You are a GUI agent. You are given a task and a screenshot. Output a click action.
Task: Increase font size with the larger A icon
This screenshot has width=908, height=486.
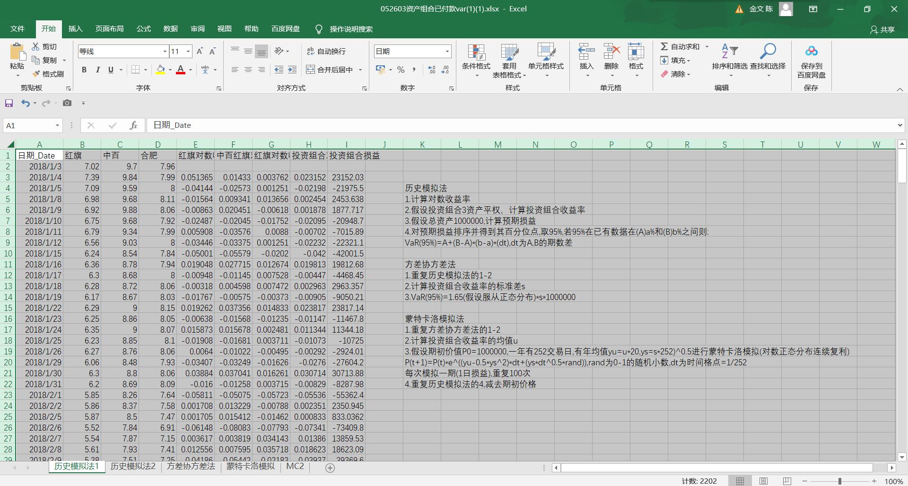[200, 51]
